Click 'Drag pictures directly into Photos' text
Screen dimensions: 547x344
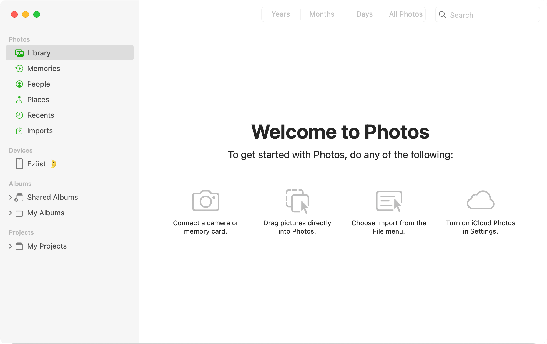[297, 227]
